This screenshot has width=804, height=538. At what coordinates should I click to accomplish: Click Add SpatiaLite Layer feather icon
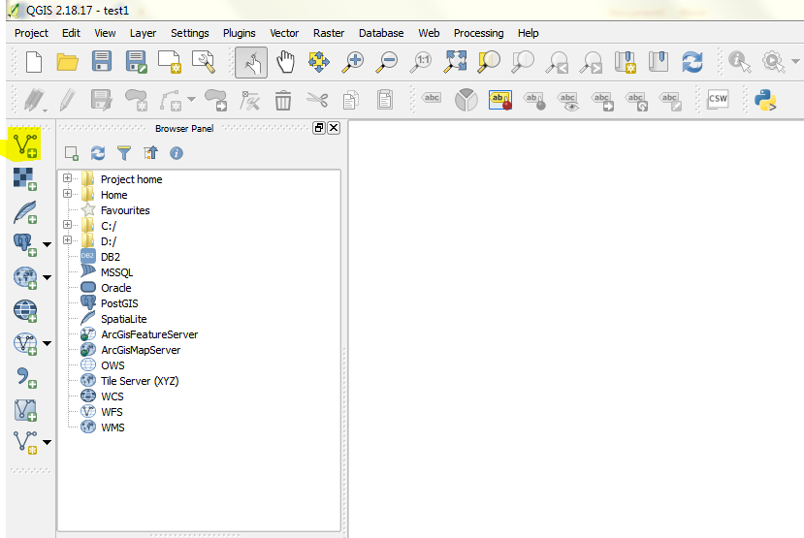click(x=25, y=212)
